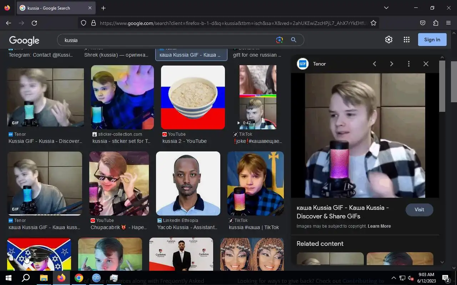
Task: Open the two women with beaded headdress thumbnail
Action: point(252,254)
